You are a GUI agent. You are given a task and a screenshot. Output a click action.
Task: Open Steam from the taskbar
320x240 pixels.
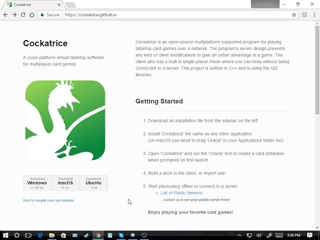click(86, 235)
